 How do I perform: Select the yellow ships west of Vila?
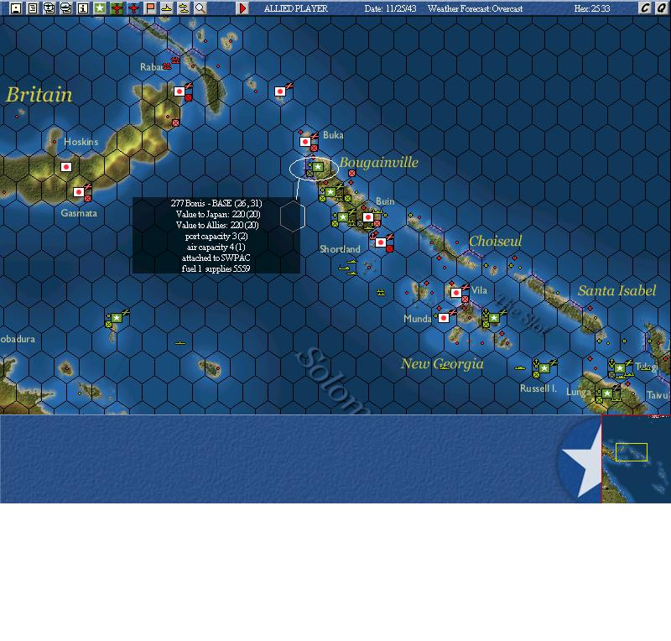[381, 293]
